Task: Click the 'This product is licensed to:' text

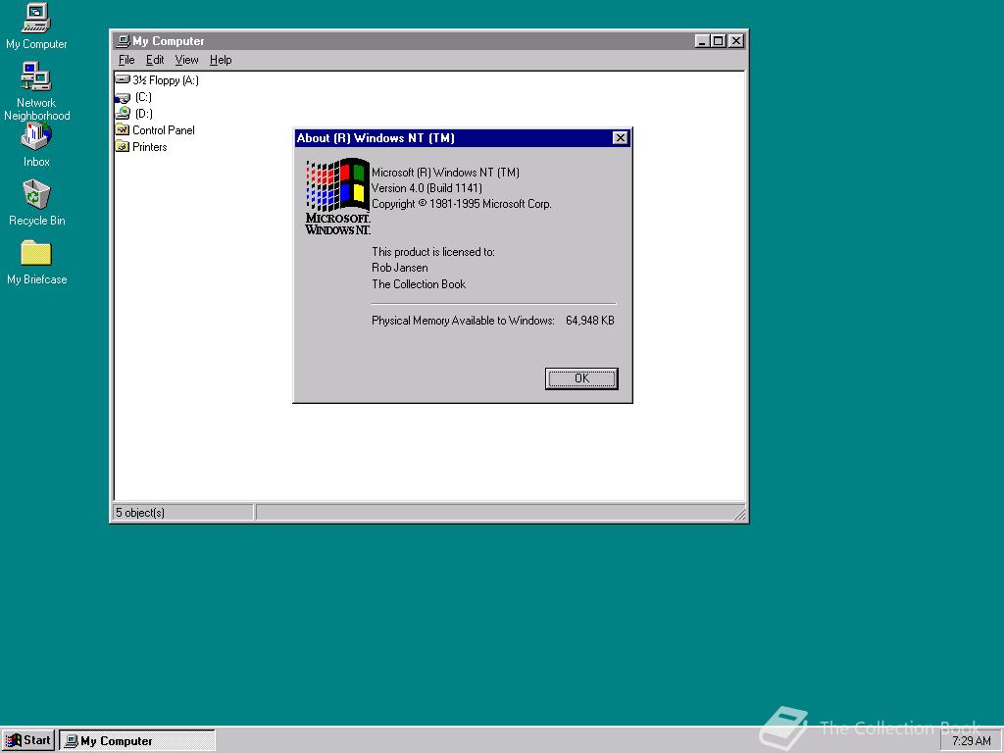Action: tap(433, 252)
